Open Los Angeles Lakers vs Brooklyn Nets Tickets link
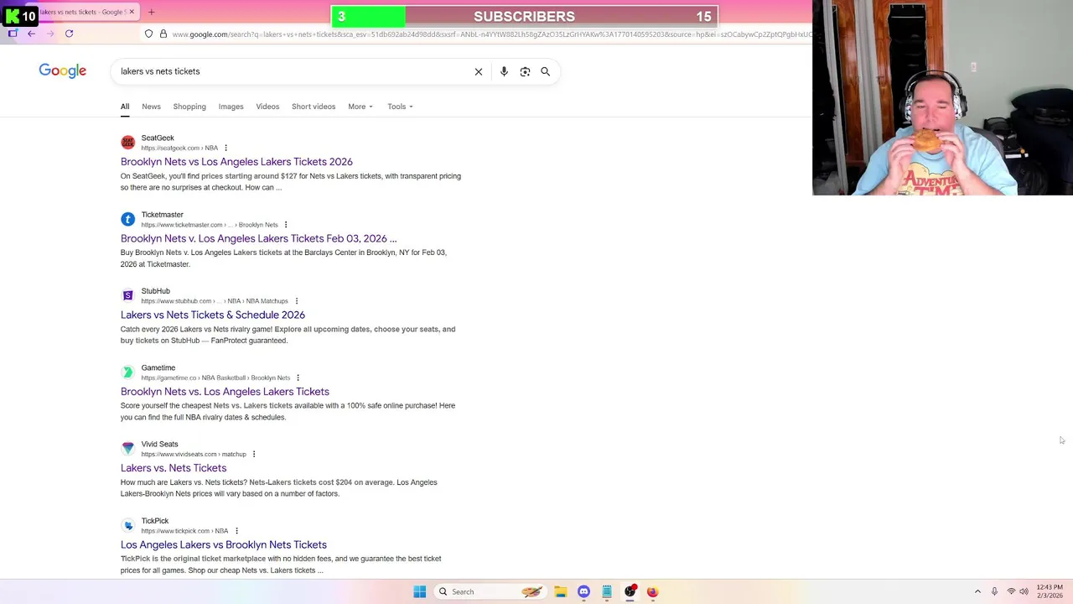 point(224,544)
